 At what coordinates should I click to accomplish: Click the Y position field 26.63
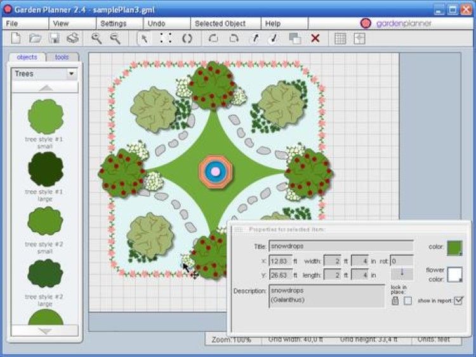281,275
